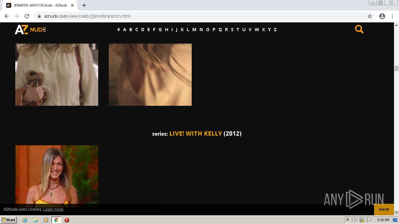Open File Explorer from taskbar

[x=35, y=220]
